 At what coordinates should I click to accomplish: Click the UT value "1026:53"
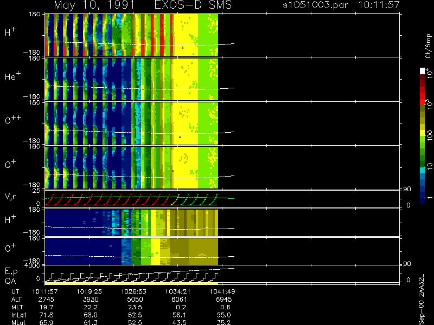(x=133, y=291)
